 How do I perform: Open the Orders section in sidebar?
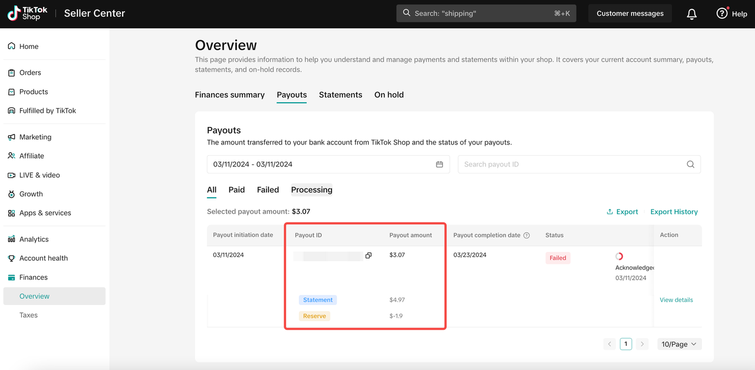tap(30, 73)
